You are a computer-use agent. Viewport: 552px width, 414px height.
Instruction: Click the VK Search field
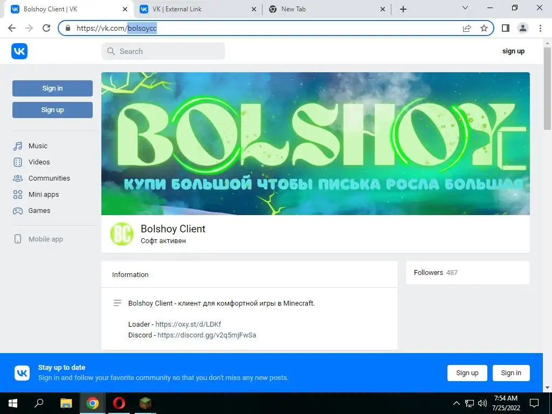163,51
